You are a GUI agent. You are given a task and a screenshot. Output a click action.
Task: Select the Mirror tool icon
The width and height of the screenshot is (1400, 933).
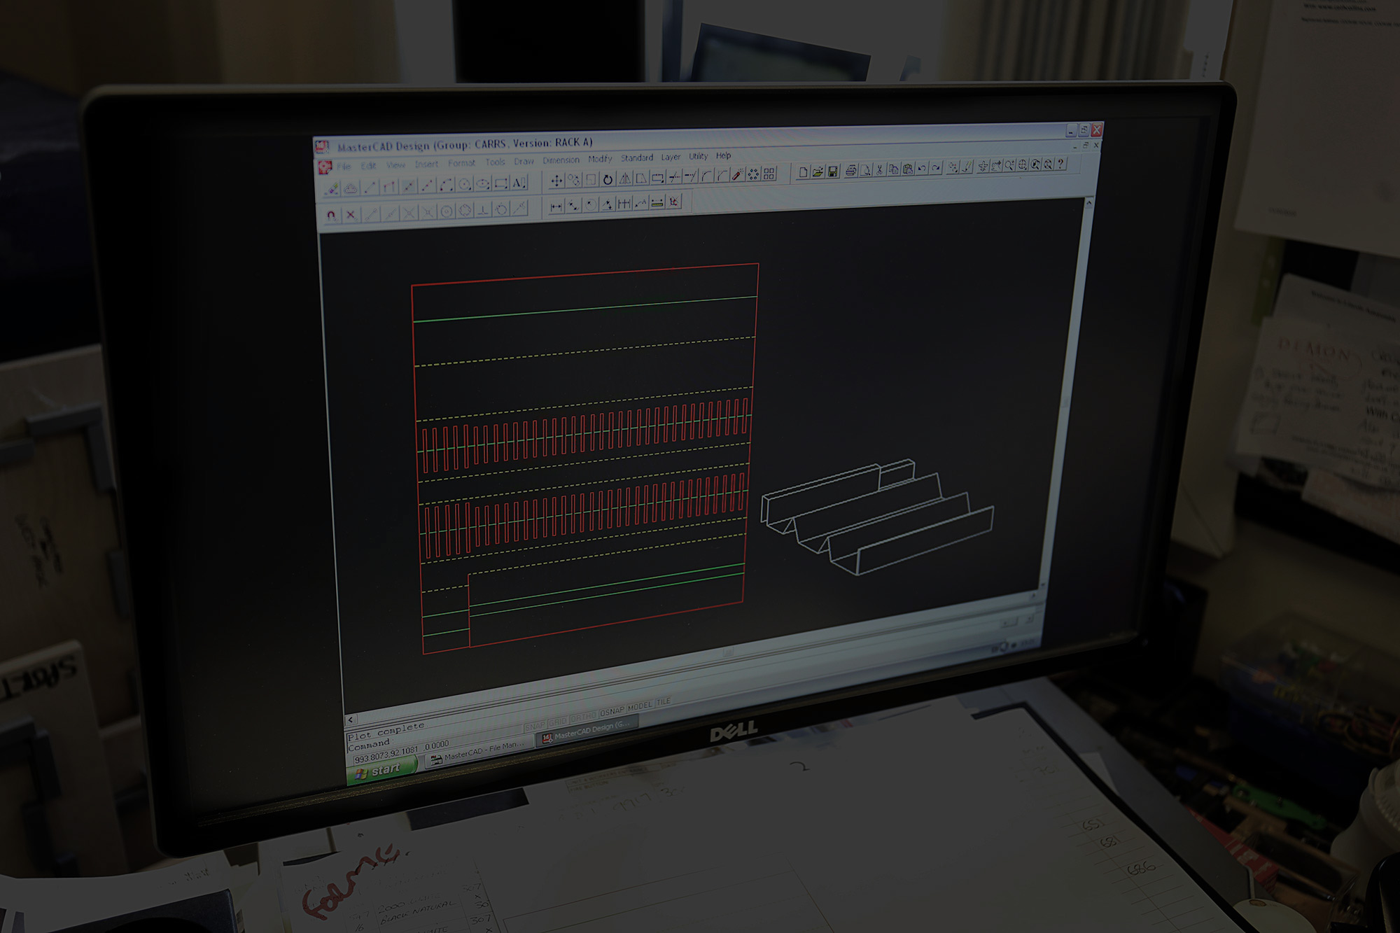pyautogui.click(x=625, y=179)
